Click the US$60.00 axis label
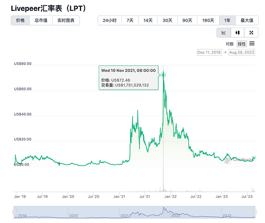 pos(23,89)
